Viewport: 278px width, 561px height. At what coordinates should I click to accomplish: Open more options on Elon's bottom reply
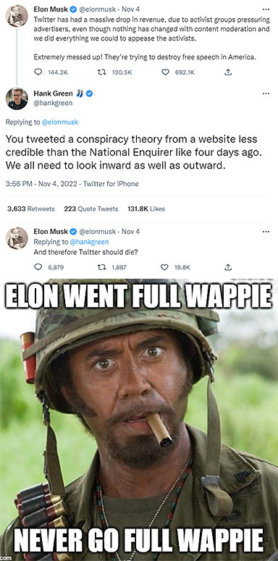click(x=266, y=232)
